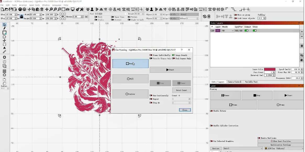Turn on Run Continuously option
The width and height of the screenshot is (305, 152).
(x=151, y=95)
